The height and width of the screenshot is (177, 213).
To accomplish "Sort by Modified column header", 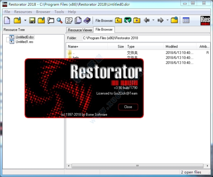I will pos(180,46).
